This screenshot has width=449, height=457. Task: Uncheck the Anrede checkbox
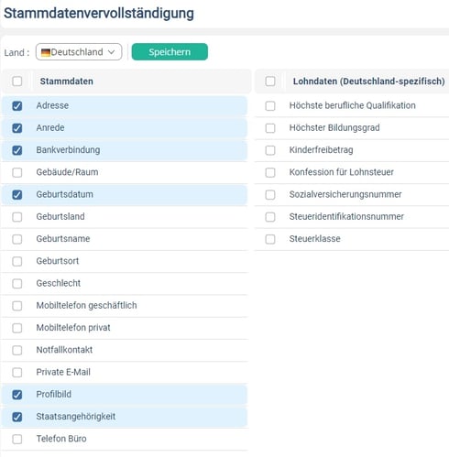(17, 128)
